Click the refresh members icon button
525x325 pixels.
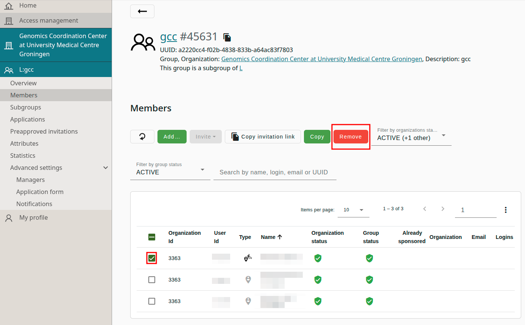point(142,137)
